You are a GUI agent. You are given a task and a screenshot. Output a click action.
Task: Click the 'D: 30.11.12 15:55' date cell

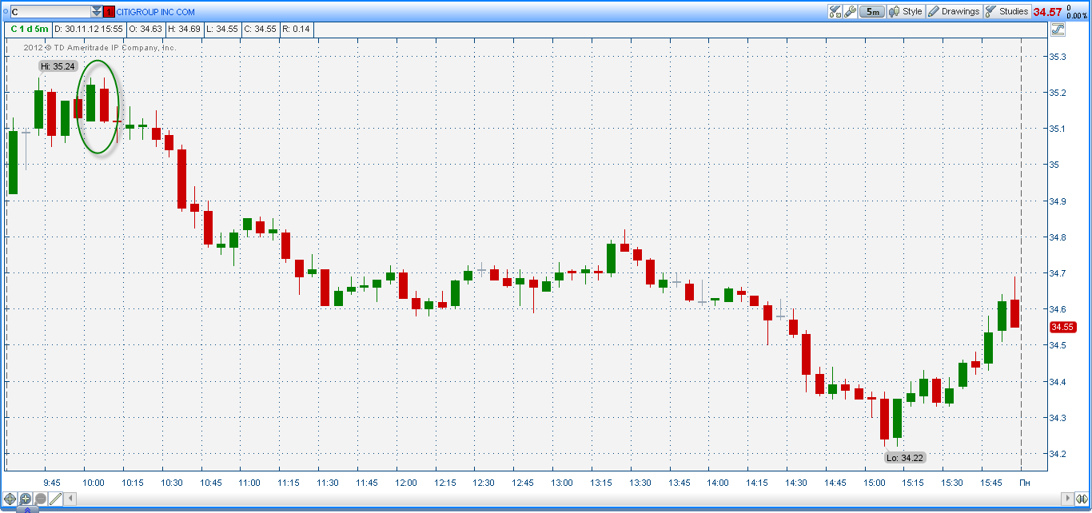(89, 29)
